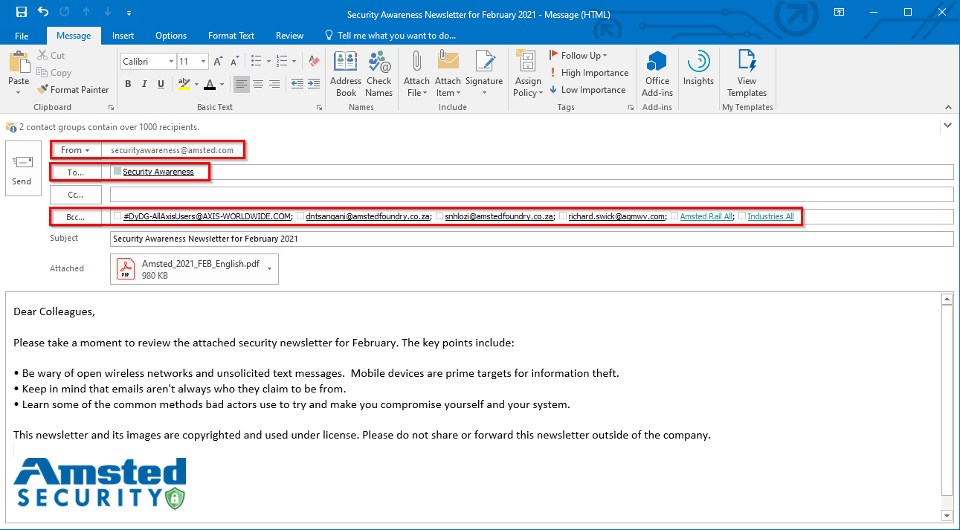Image resolution: width=960 pixels, height=530 pixels.
Task: Switch to the Insert tab
Action: click(x=123, y=35)
